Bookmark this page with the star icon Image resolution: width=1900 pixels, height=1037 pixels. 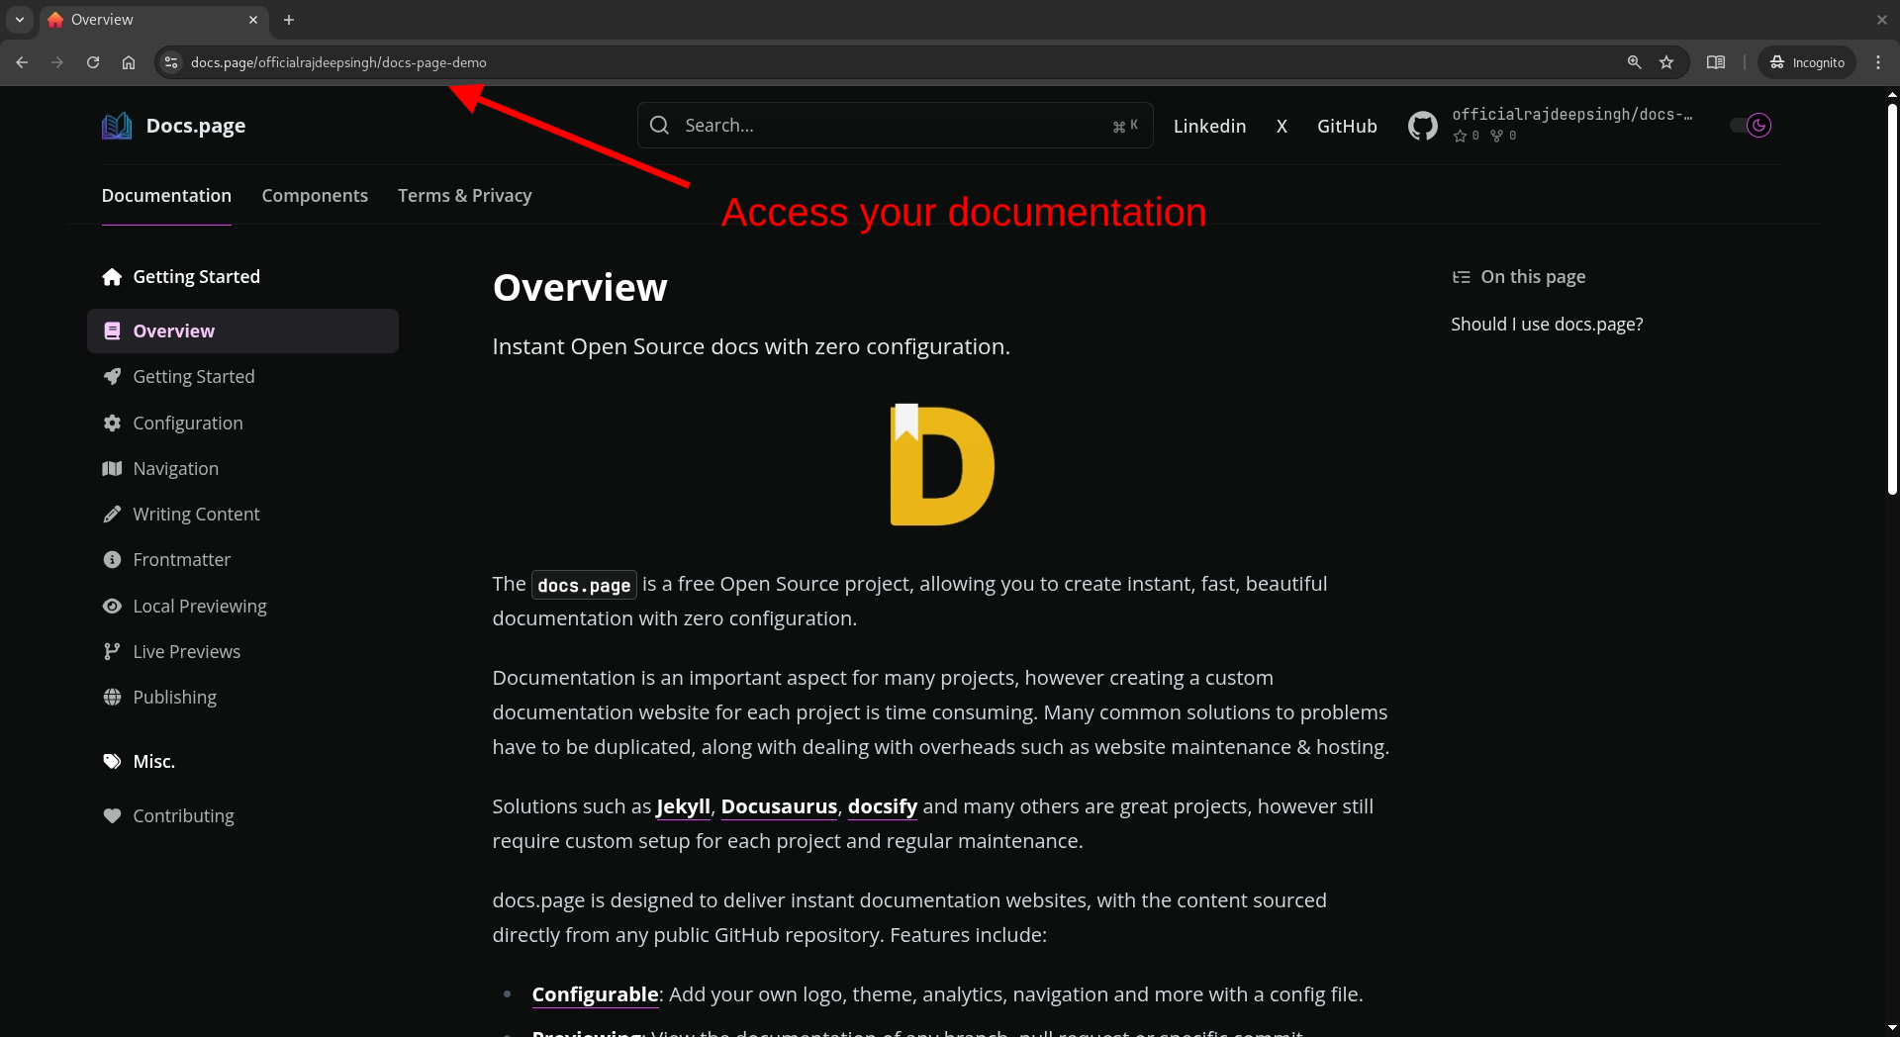[x=1666, y=62]
